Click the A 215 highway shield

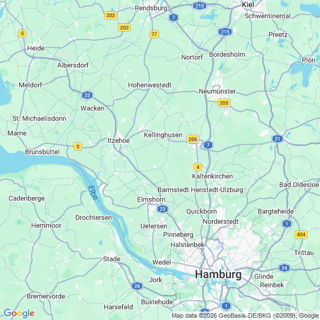pos(225,32)
